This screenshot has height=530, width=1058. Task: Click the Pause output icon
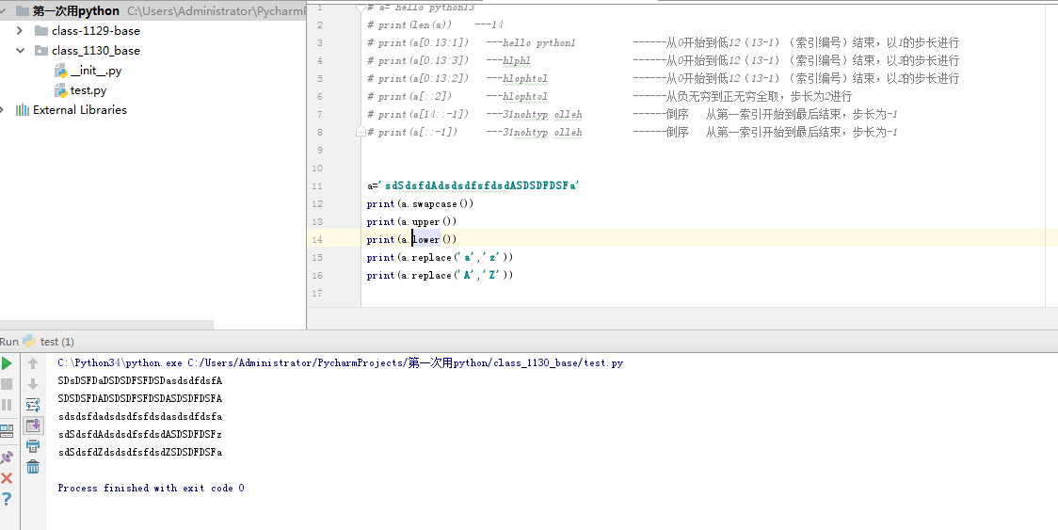pos(7,405)
